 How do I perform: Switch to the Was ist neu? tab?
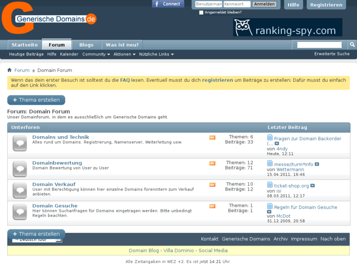[122, 45]
